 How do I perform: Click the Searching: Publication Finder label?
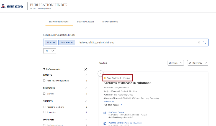click(x=59, y=35)
